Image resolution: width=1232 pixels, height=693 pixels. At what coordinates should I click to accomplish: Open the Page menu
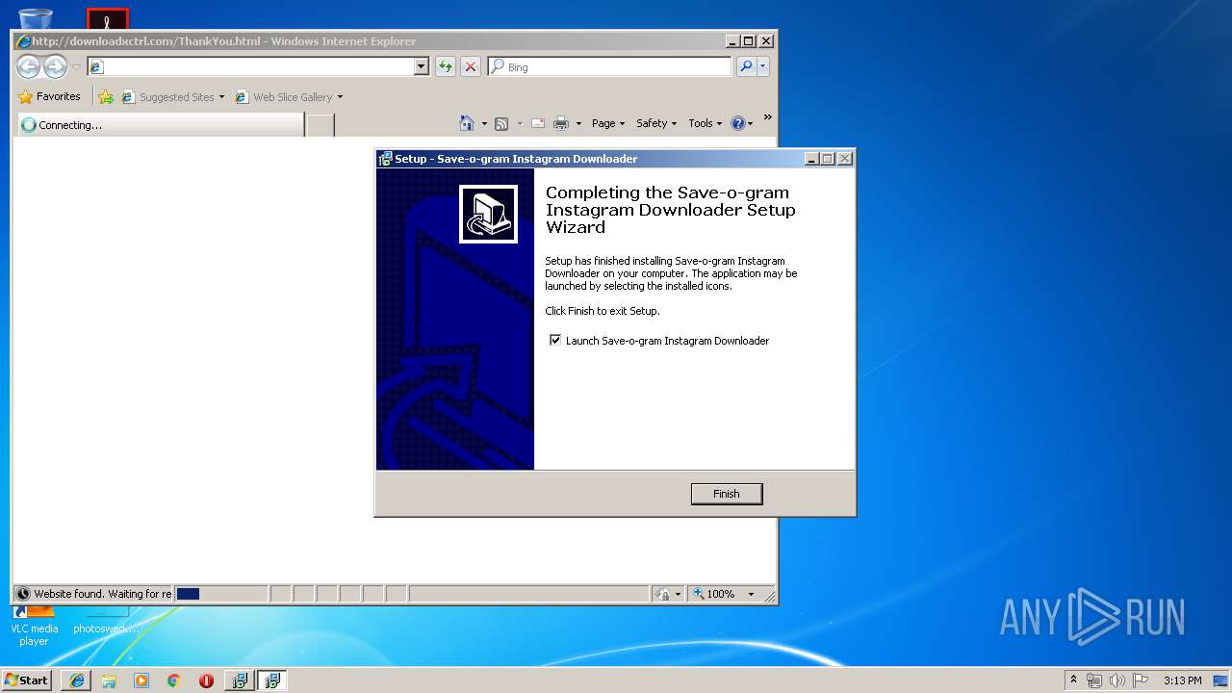pos(608,123)
